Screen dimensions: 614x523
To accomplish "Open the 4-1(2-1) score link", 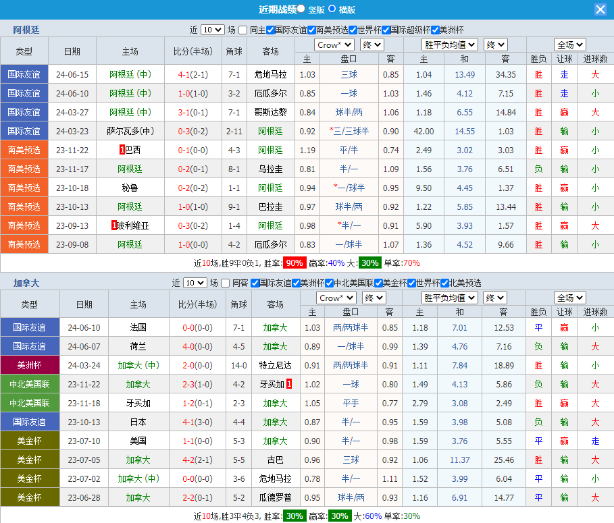I will tap(193, 74).
